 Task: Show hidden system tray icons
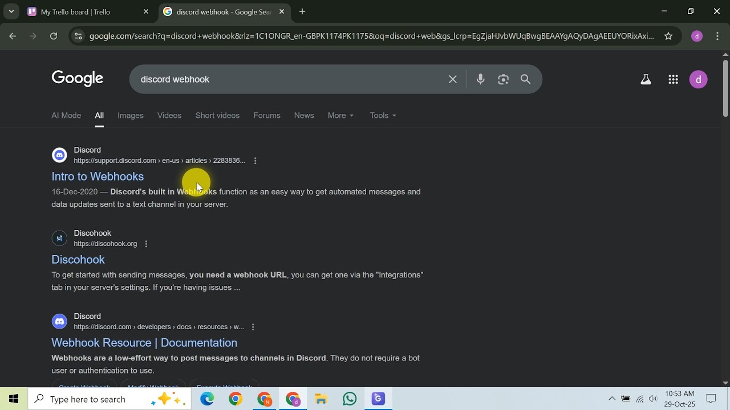(612, 399)
